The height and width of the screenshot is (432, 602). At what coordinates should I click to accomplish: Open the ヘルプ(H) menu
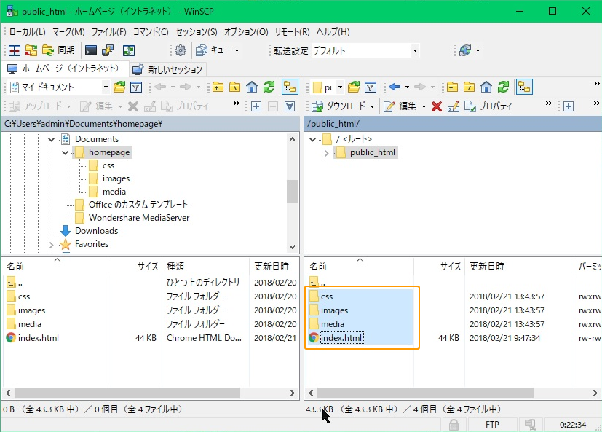tap(333, 32)
